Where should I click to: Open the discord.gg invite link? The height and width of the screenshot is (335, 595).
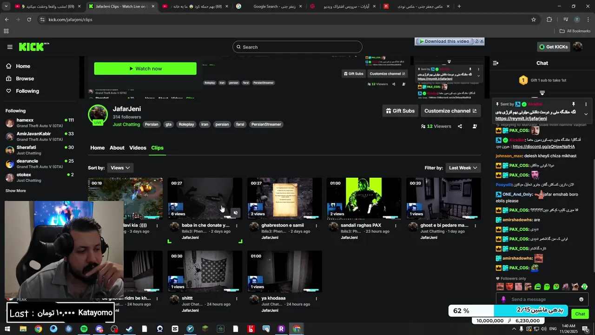pos(543,147)
